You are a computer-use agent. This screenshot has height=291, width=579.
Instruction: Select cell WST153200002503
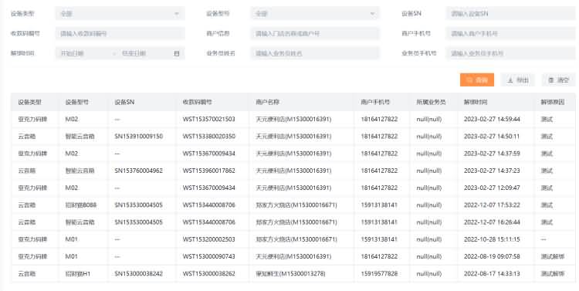pos(209,239)
